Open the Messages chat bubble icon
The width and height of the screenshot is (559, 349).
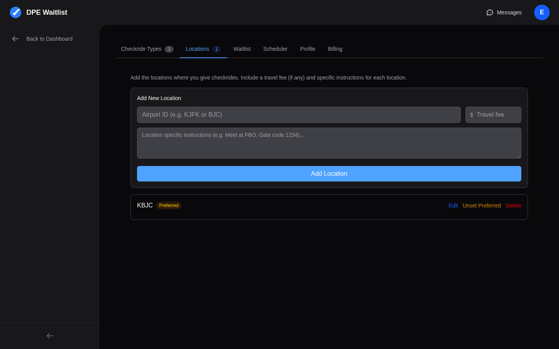[x=490, y=12]
